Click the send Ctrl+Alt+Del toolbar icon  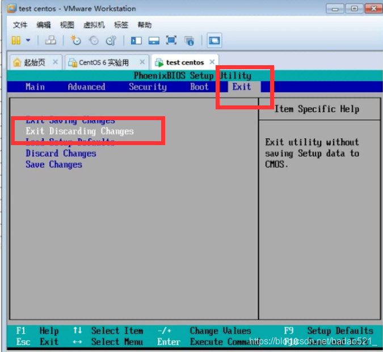pyautogui.click(x=50, y=40)
